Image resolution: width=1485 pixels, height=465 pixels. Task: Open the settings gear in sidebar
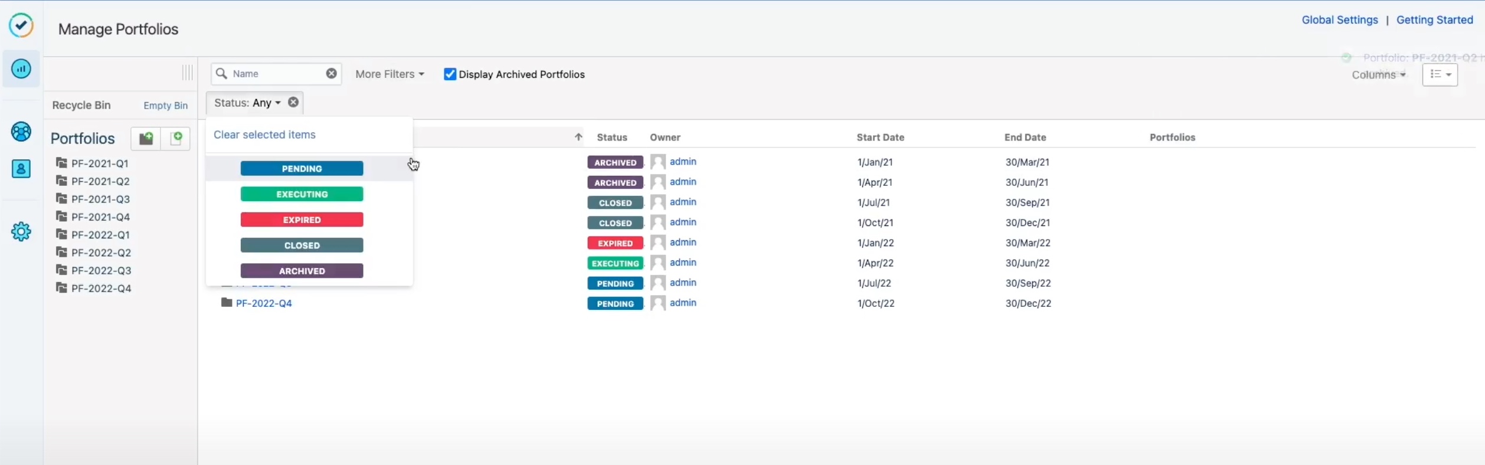(21, 232)
